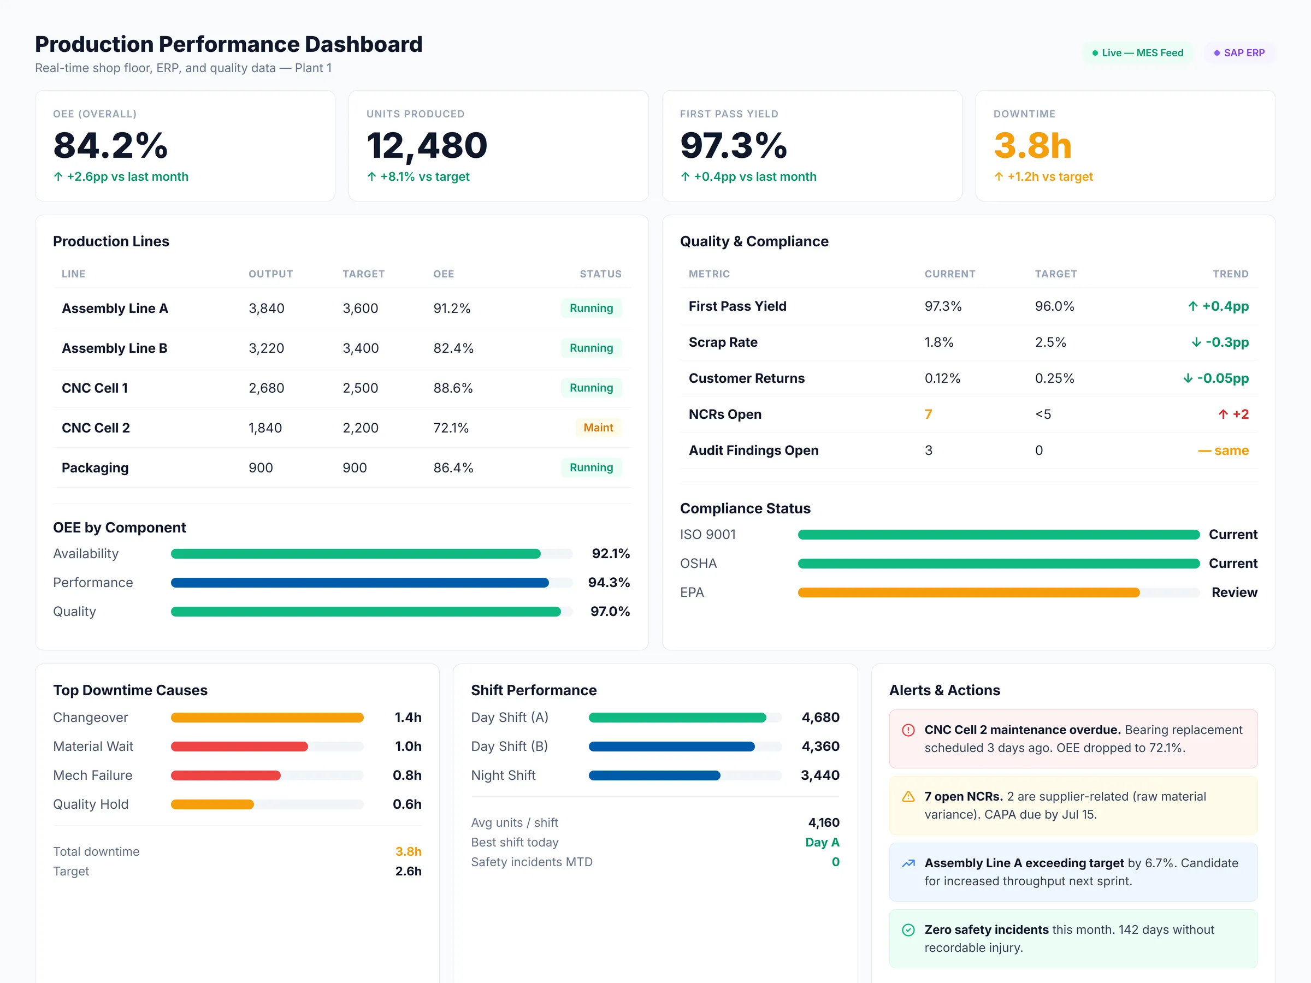Open the SAP ERP connection indicator

[1239, 52]
